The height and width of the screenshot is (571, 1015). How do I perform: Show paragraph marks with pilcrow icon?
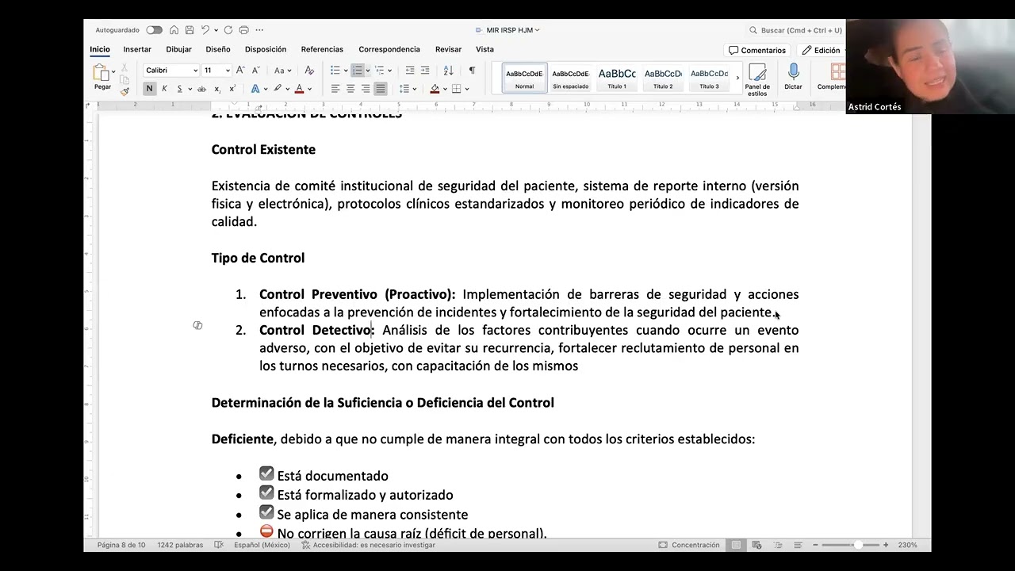[x=472, y=71]
